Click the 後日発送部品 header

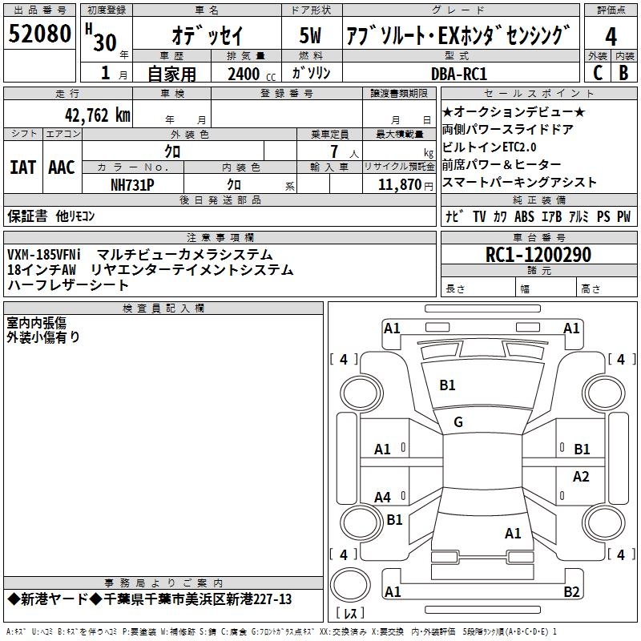click(220, 200)
